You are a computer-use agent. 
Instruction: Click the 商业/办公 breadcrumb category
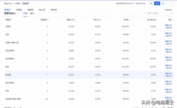[x=9, y=4]
